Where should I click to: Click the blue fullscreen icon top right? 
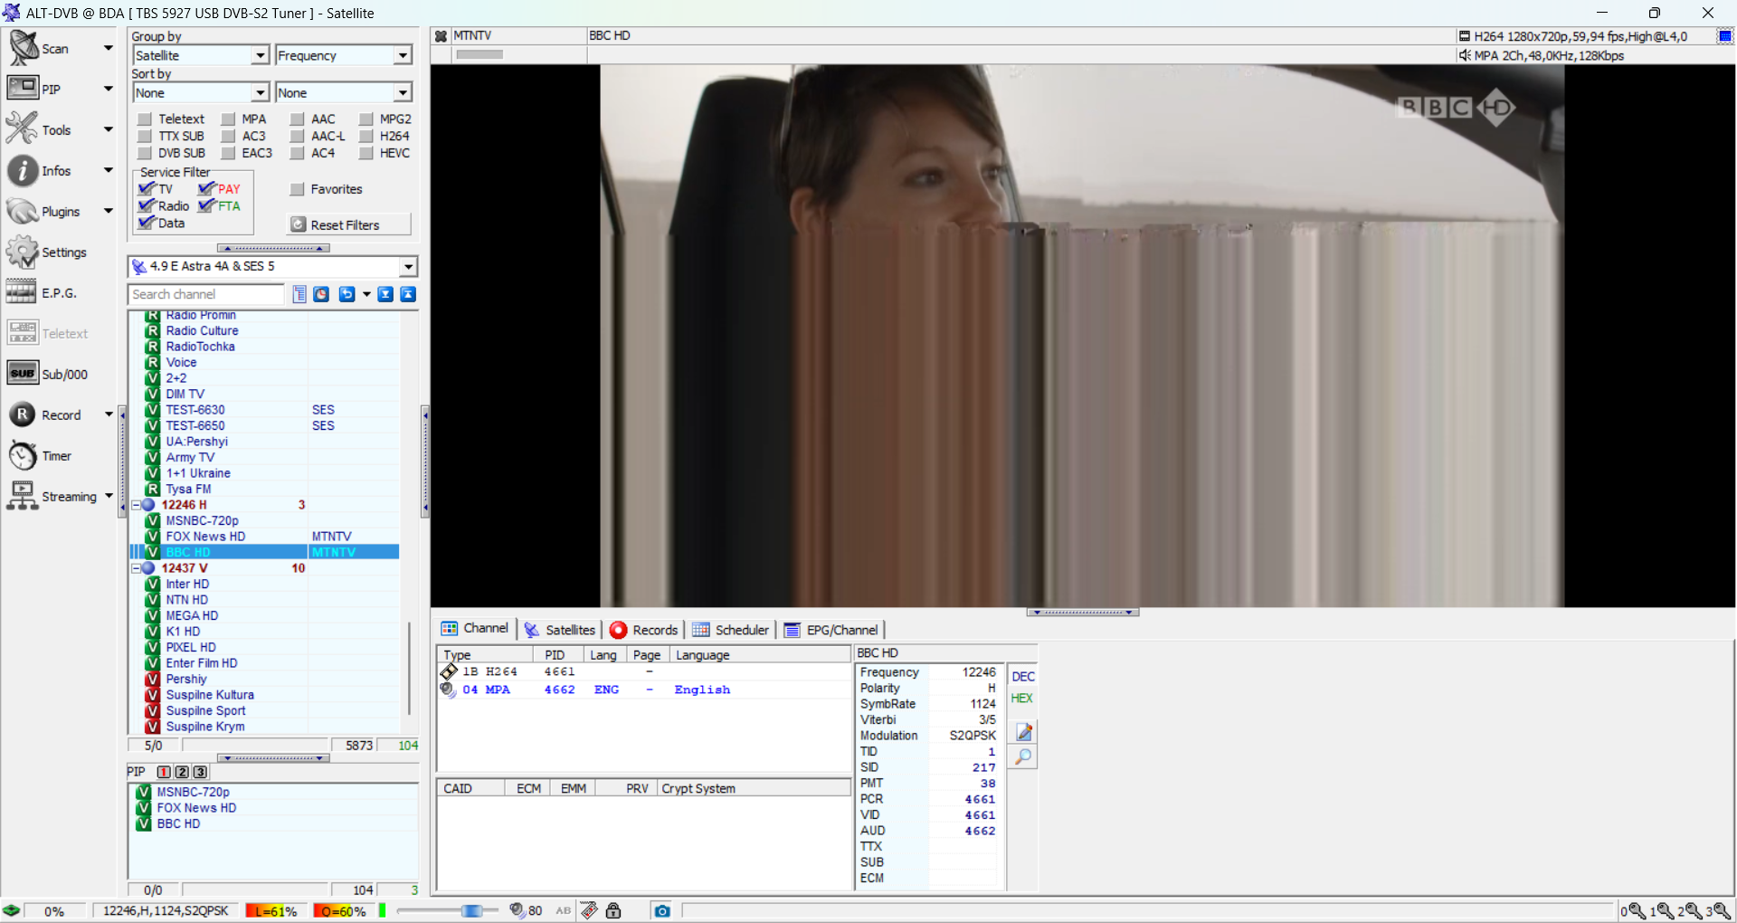tap(1725, 36)
